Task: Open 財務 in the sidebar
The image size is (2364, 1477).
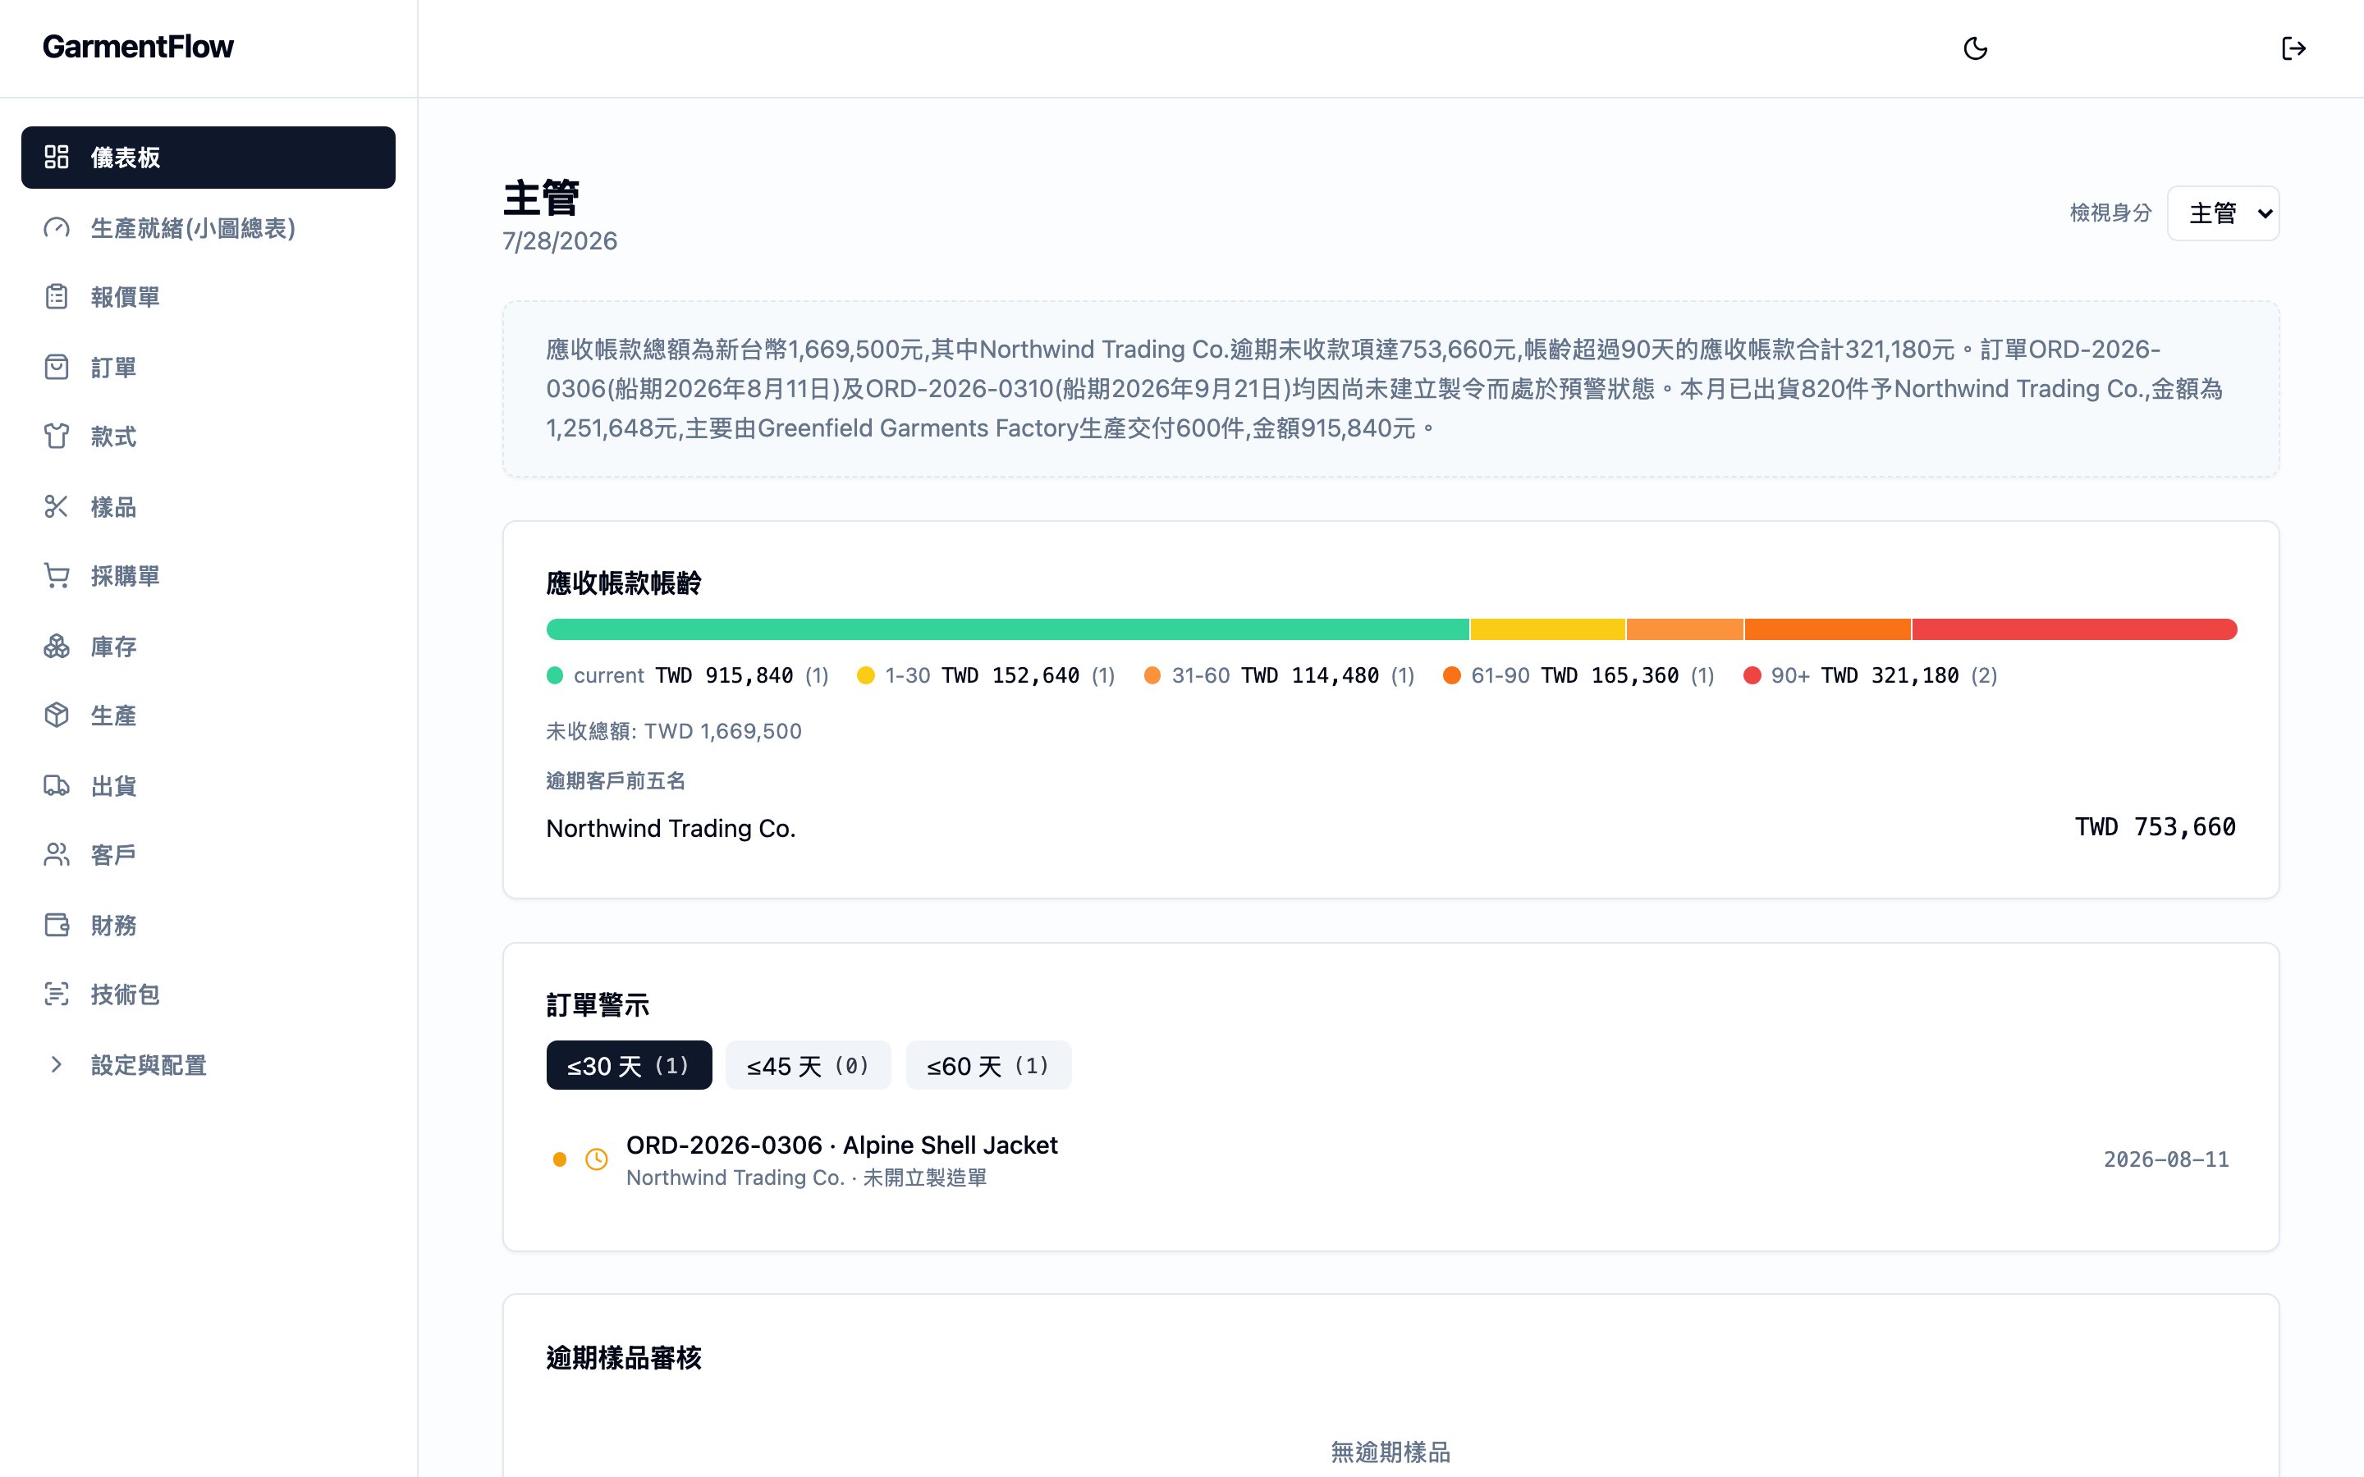Action: coord(208,925)
